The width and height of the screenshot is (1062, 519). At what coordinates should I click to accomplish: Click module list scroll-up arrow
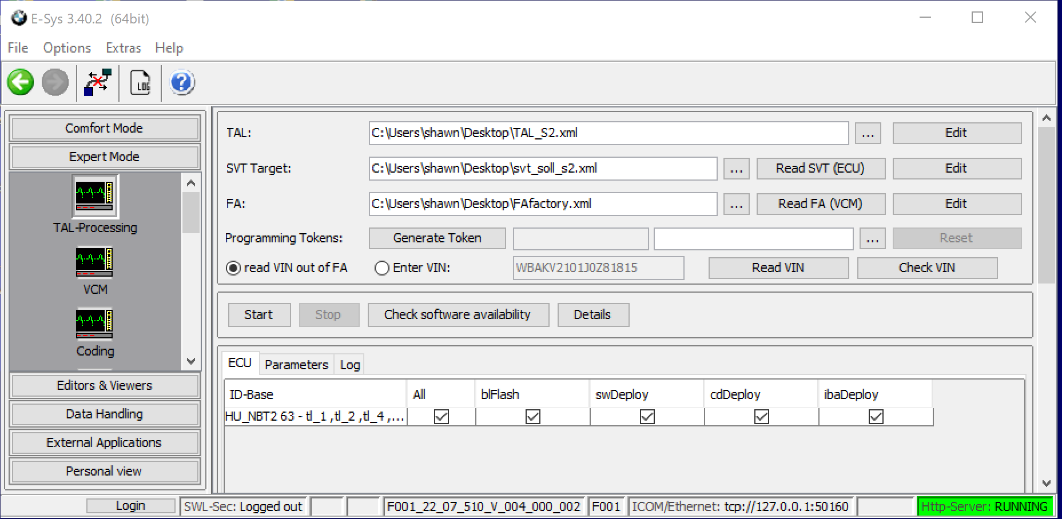click(191, 183)
